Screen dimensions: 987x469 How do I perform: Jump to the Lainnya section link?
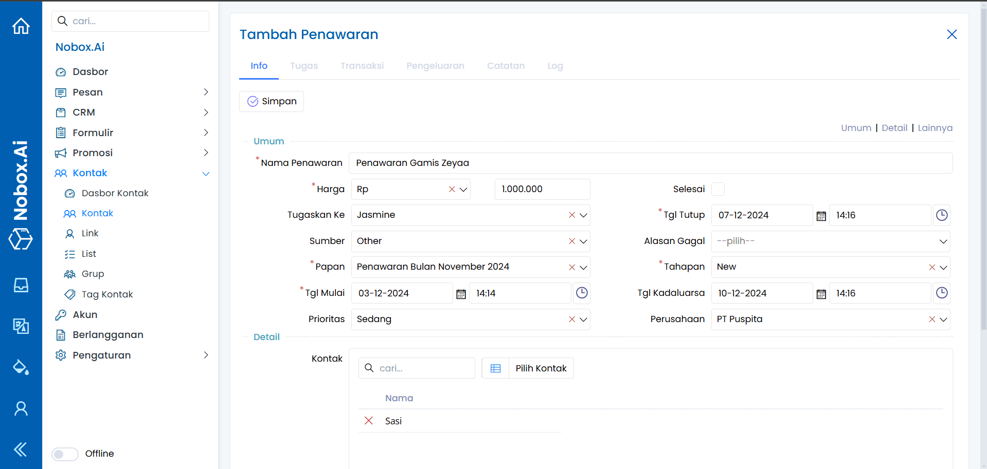point(935,128)
